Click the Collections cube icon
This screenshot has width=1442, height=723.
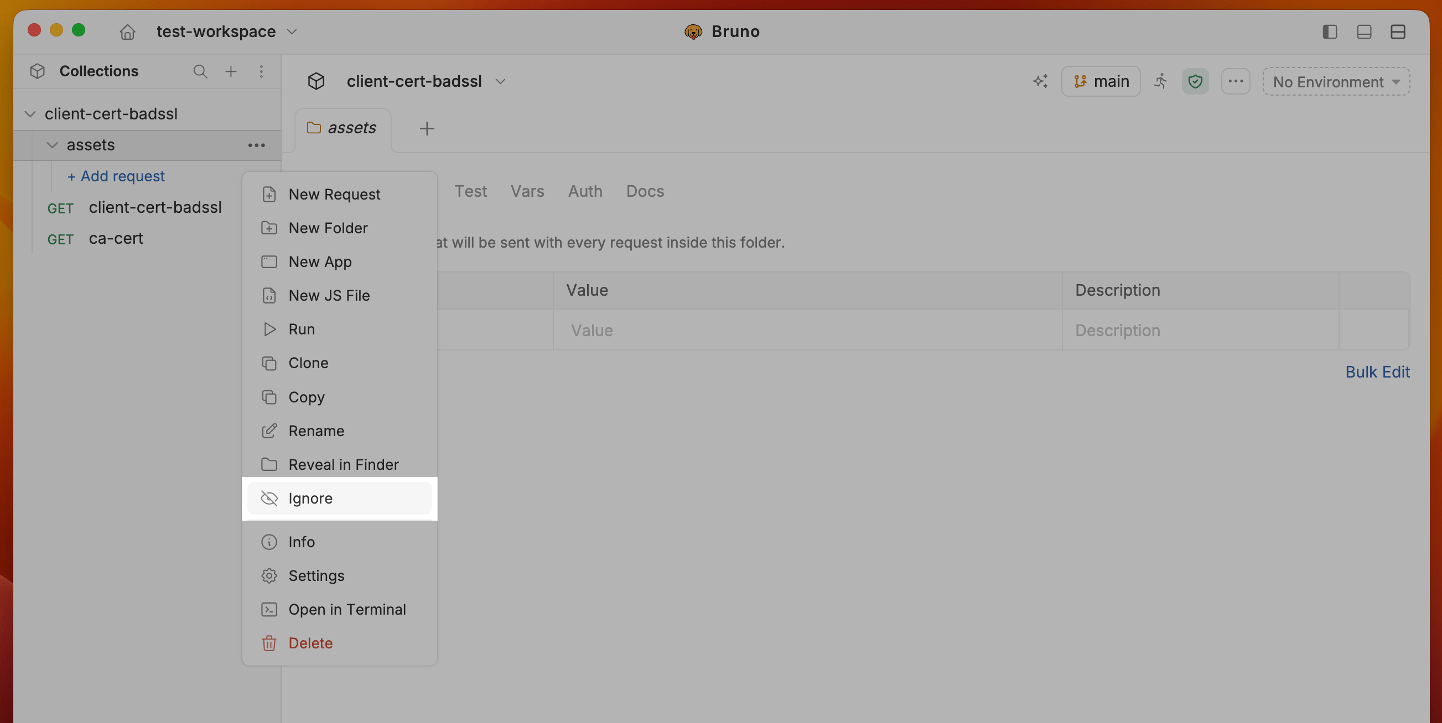(x=38, y=71)
